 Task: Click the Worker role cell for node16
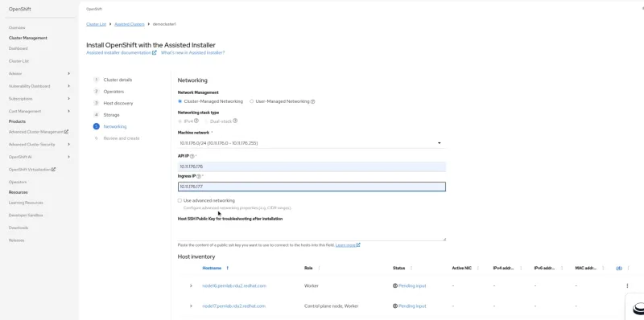point(312,285)
